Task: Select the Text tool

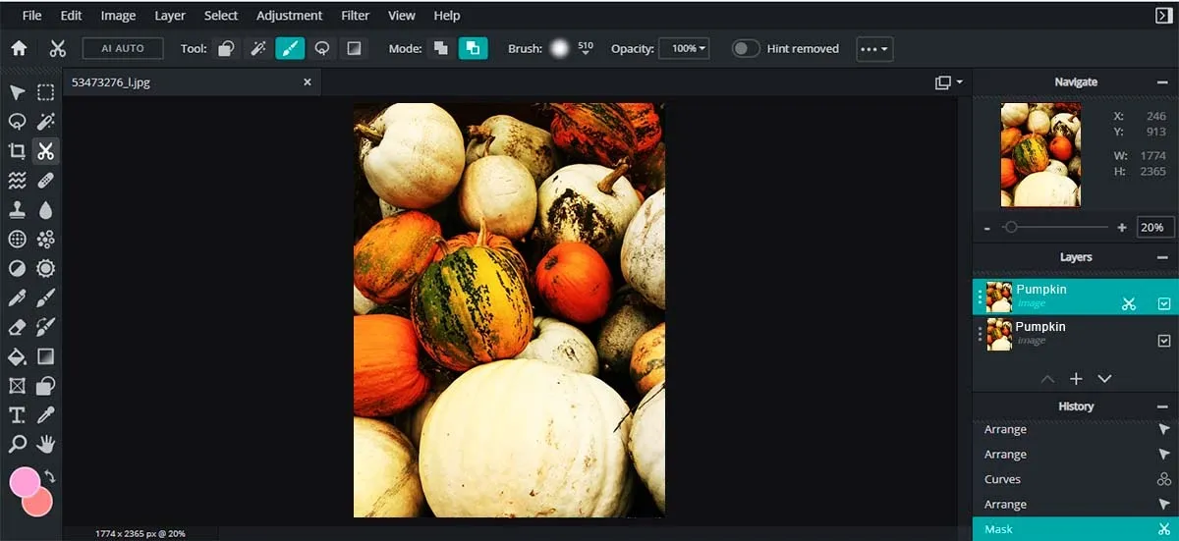Action: (17, 414)
